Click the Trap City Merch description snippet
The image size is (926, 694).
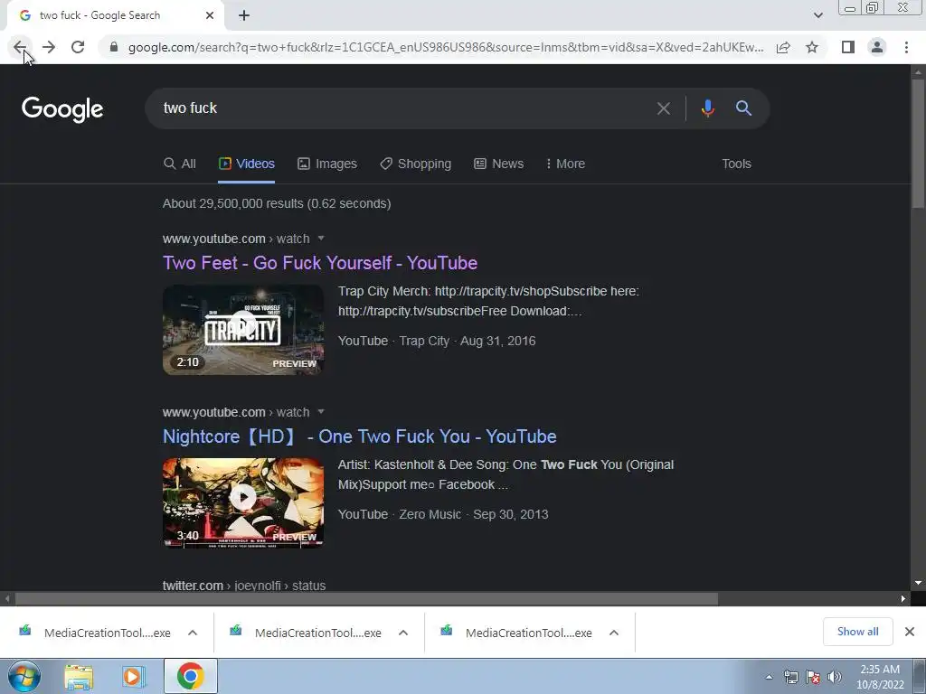(x=488, y=301)
